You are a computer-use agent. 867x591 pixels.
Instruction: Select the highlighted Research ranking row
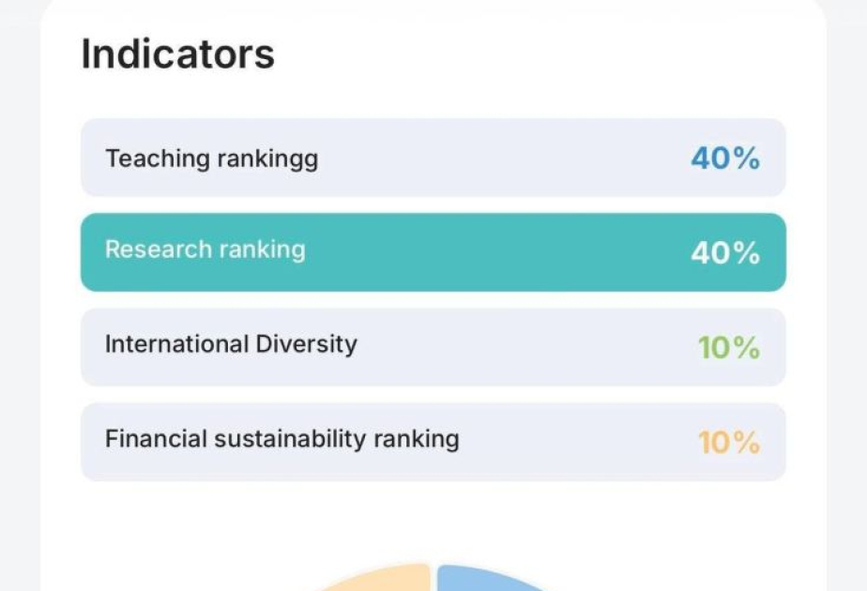[x=433, y=252]
